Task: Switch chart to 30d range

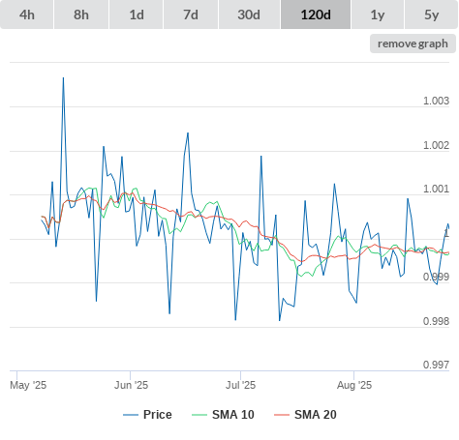Action: click(249, 15)
